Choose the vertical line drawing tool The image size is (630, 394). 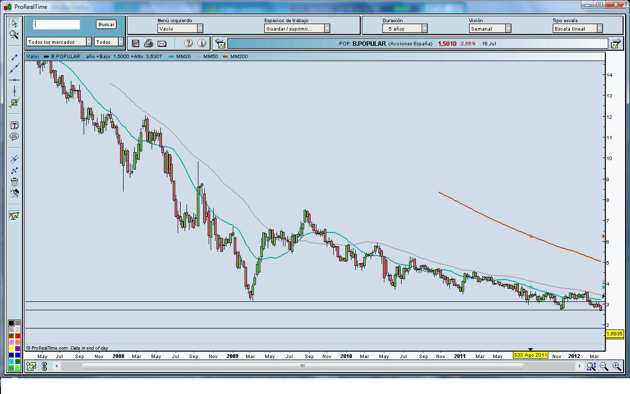tap(14, 91)
